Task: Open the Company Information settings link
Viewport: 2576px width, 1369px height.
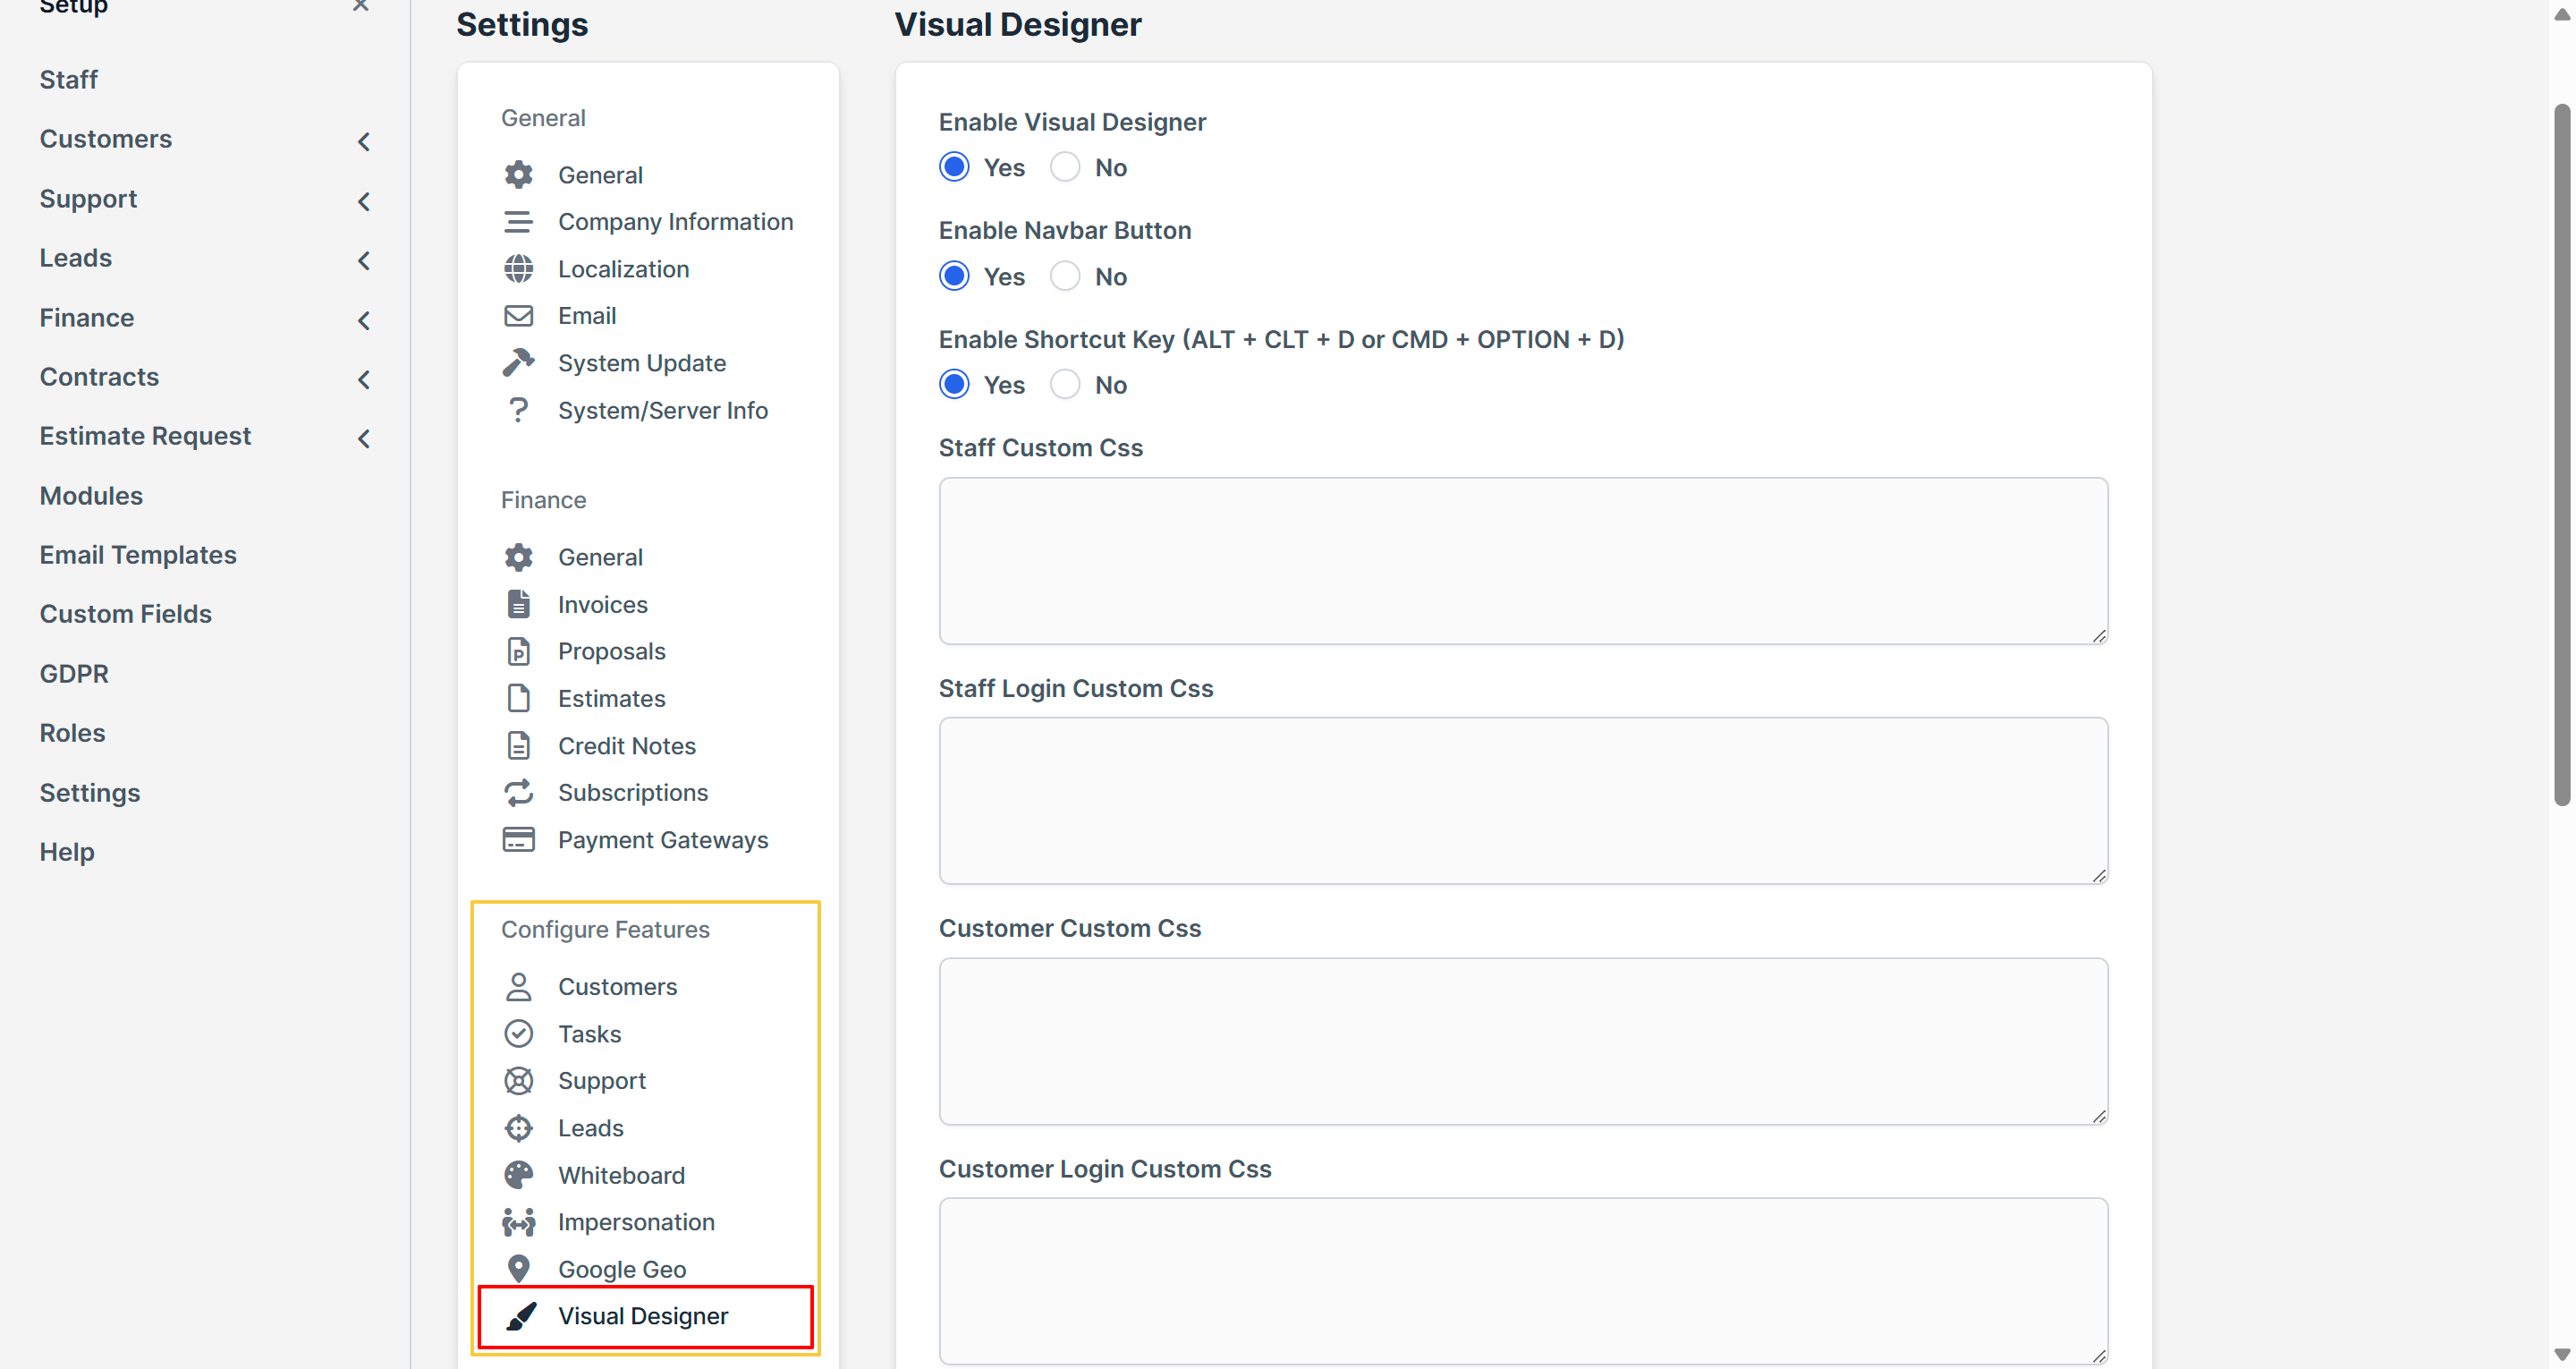Action: tap(675, 221)
